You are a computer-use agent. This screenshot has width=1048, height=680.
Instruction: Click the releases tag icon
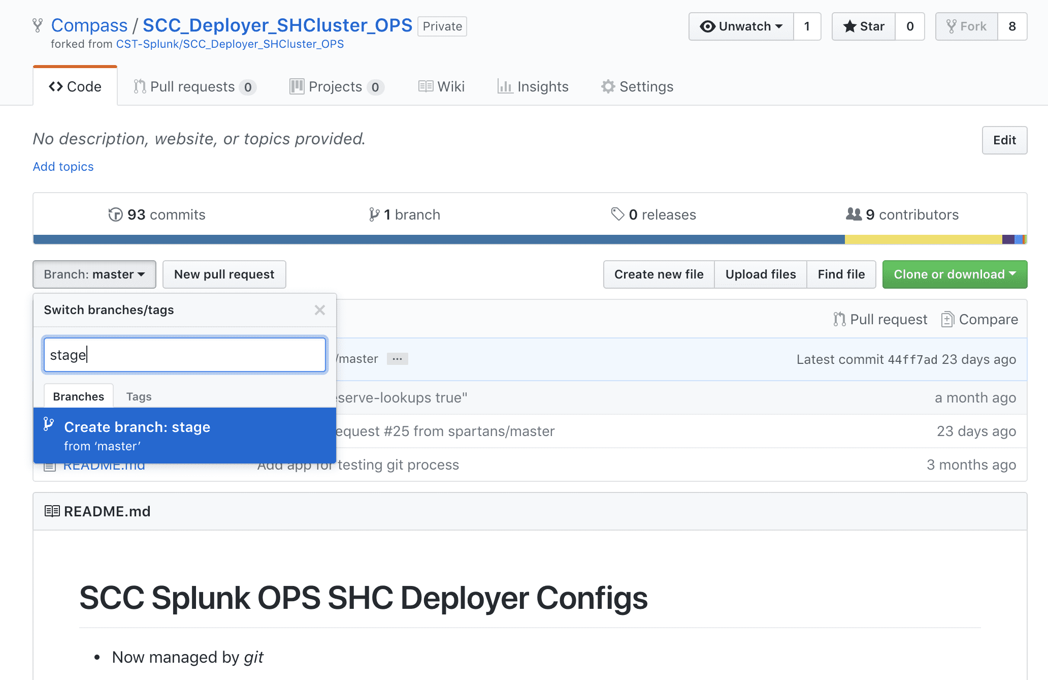pyautogui.click(x=617, y=214)
